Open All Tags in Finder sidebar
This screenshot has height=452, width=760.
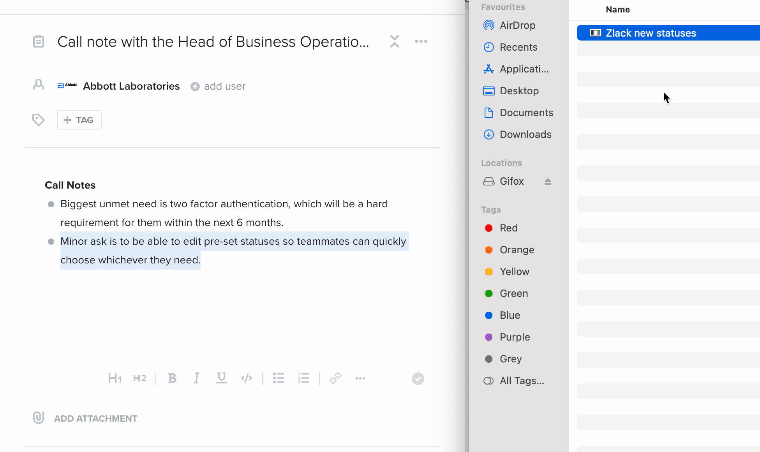(514, 381)
